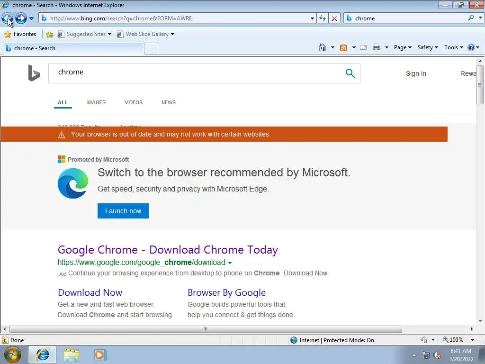Go back with the Back arrow button
The image size is (485, 364).
(x=8, y=18)
